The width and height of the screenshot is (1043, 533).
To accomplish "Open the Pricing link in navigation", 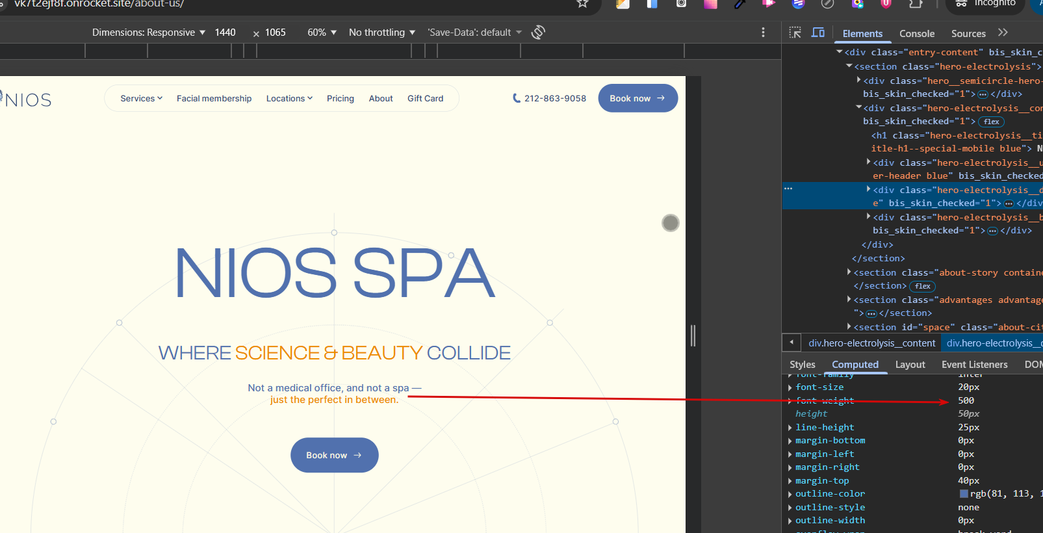I will pyautogui.click(x=340, y=99).
